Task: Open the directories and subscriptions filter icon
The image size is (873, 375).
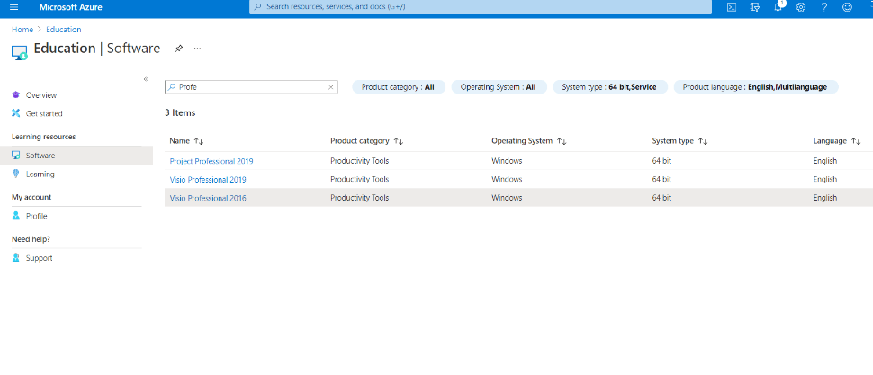Action: [755, 7]
